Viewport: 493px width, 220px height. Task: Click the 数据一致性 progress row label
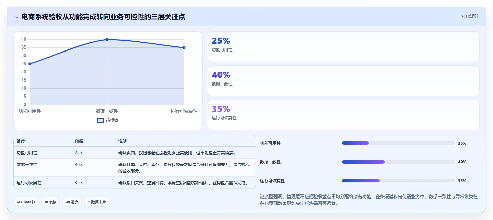click(x=270, y=162)
